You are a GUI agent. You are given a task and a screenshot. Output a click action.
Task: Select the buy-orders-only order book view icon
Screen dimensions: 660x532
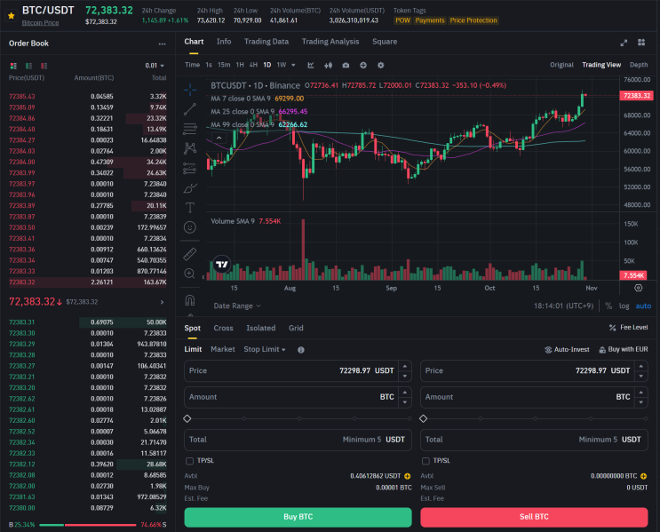pos(28,66)
